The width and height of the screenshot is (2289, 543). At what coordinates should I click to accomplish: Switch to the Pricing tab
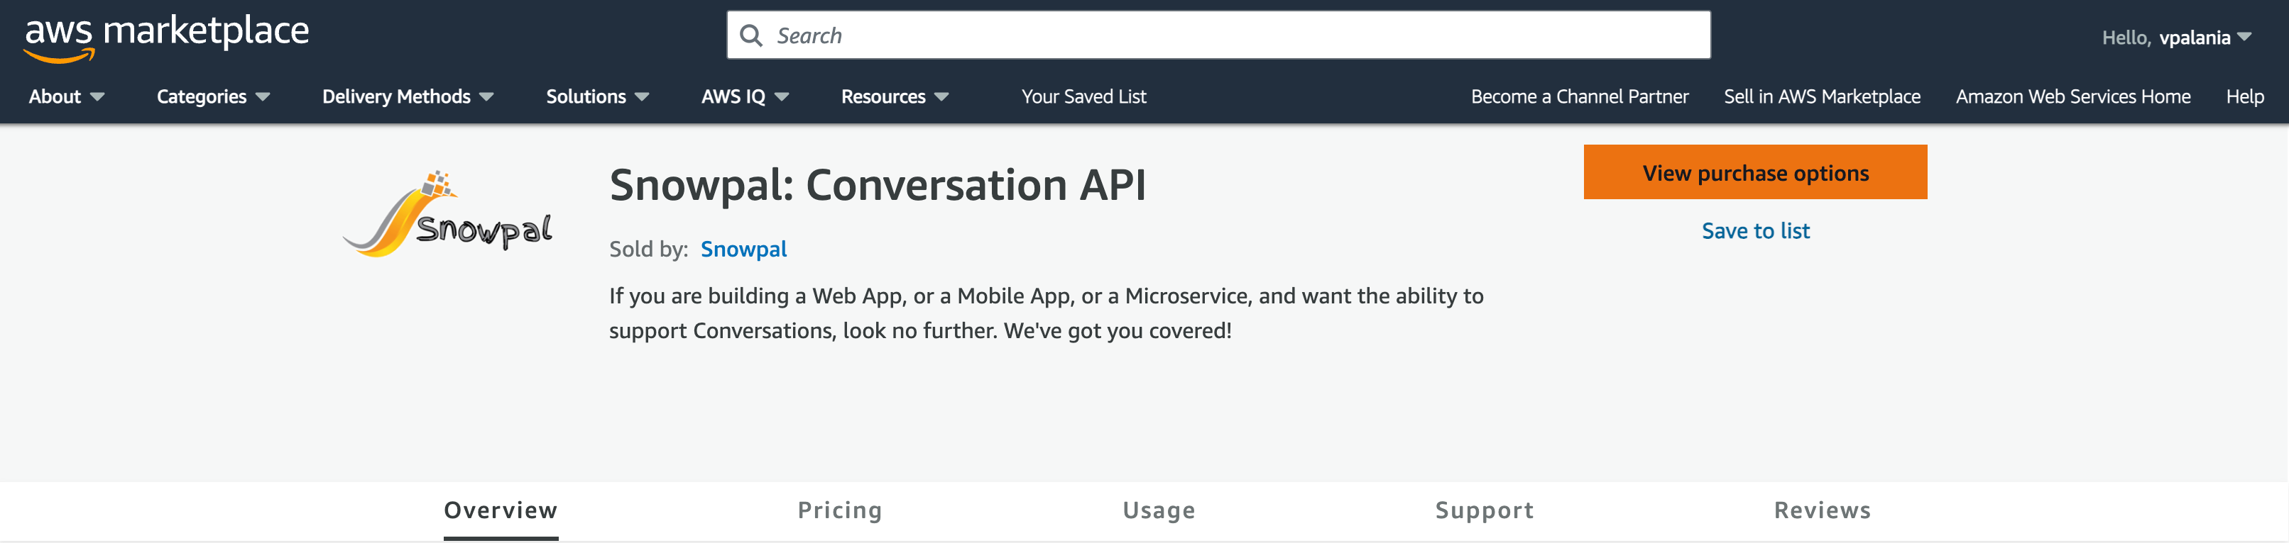click(x=840, y=511)
